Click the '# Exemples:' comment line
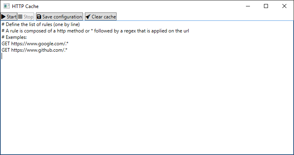The width and height of the screenshot is (294, 155). tap(14, 37)
